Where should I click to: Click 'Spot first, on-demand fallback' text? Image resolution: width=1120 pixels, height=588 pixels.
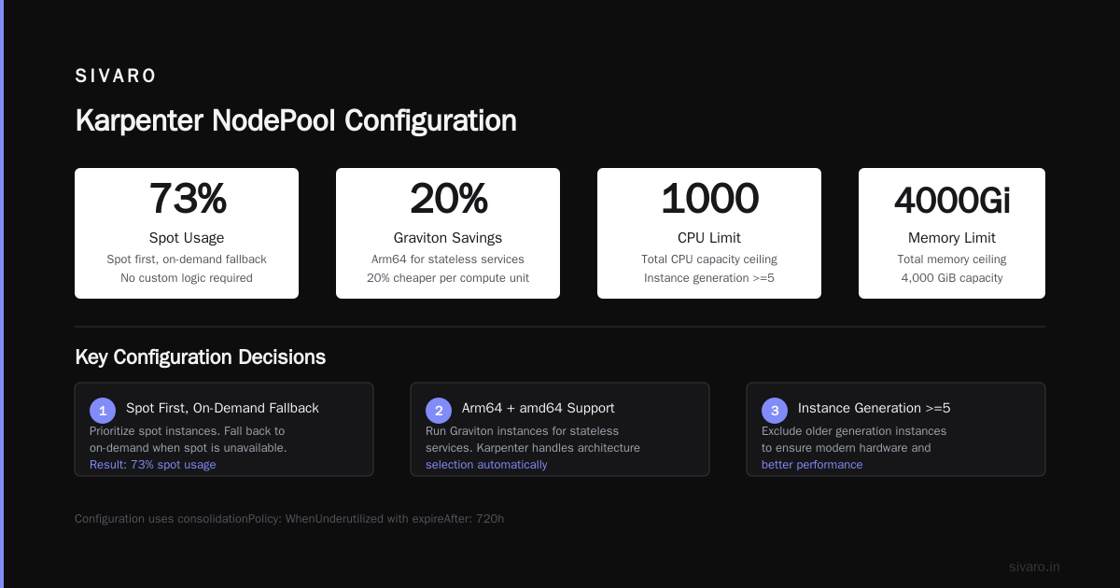click(x=187, y=259)
